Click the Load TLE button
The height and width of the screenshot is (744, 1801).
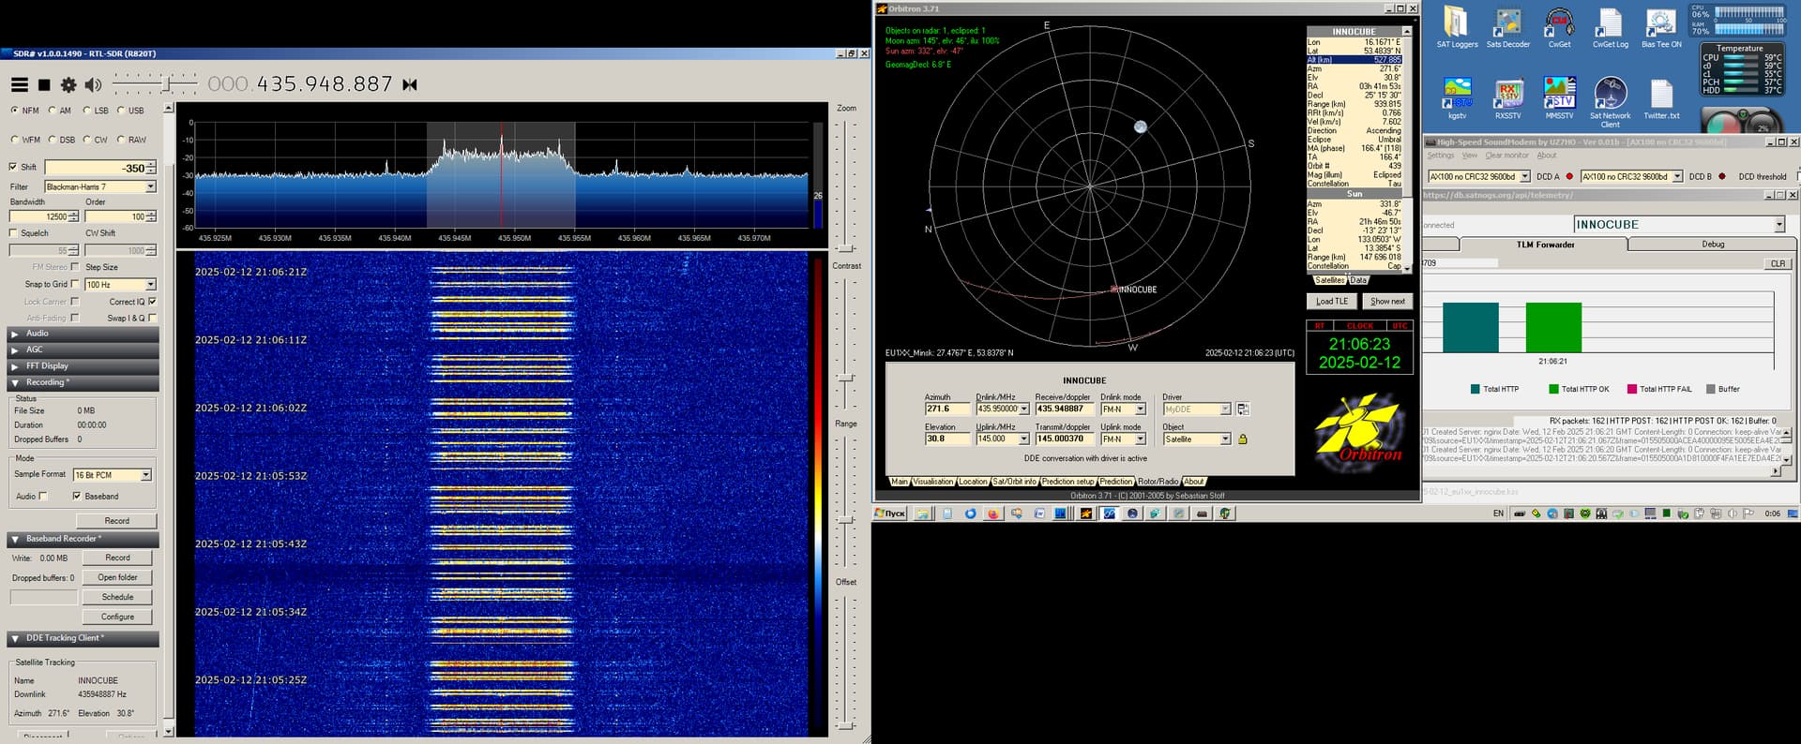tap(1331, 302)
